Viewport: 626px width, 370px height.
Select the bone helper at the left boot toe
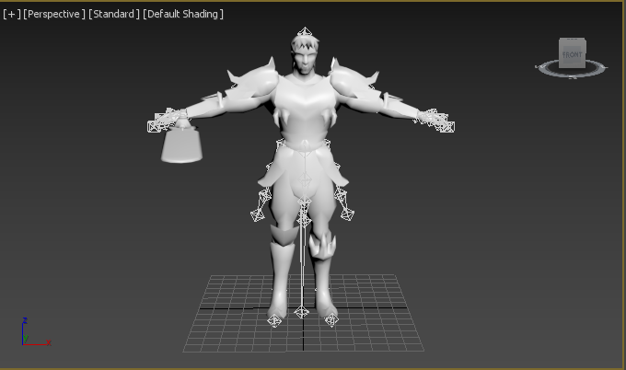point(274,320)
